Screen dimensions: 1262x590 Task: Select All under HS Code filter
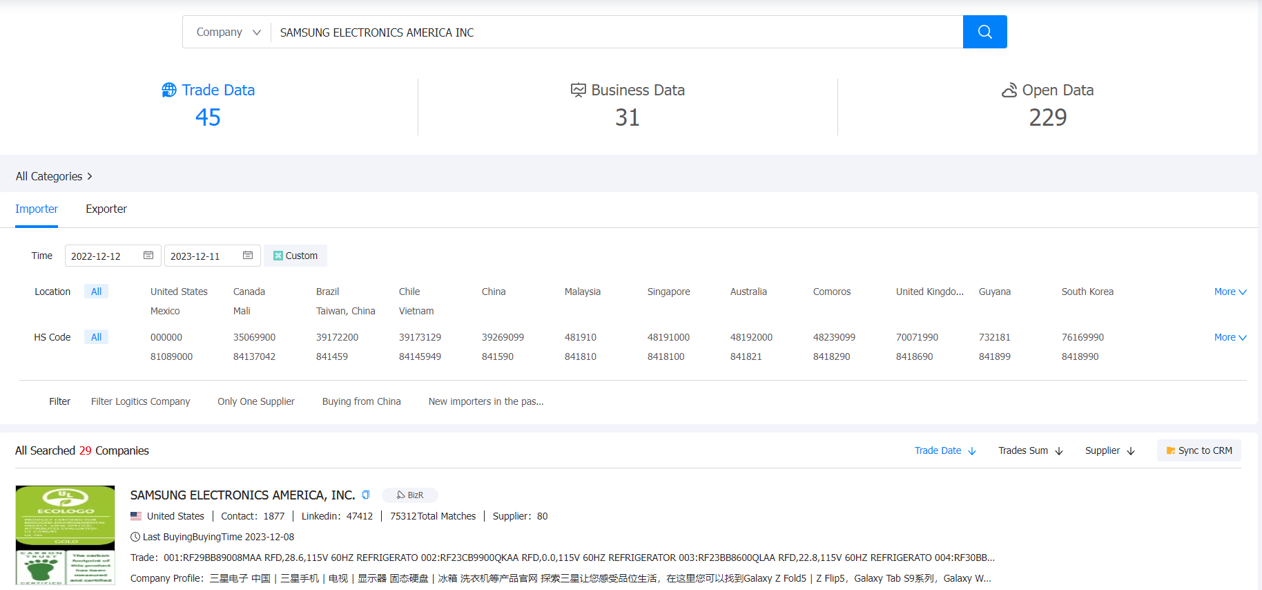96,337
